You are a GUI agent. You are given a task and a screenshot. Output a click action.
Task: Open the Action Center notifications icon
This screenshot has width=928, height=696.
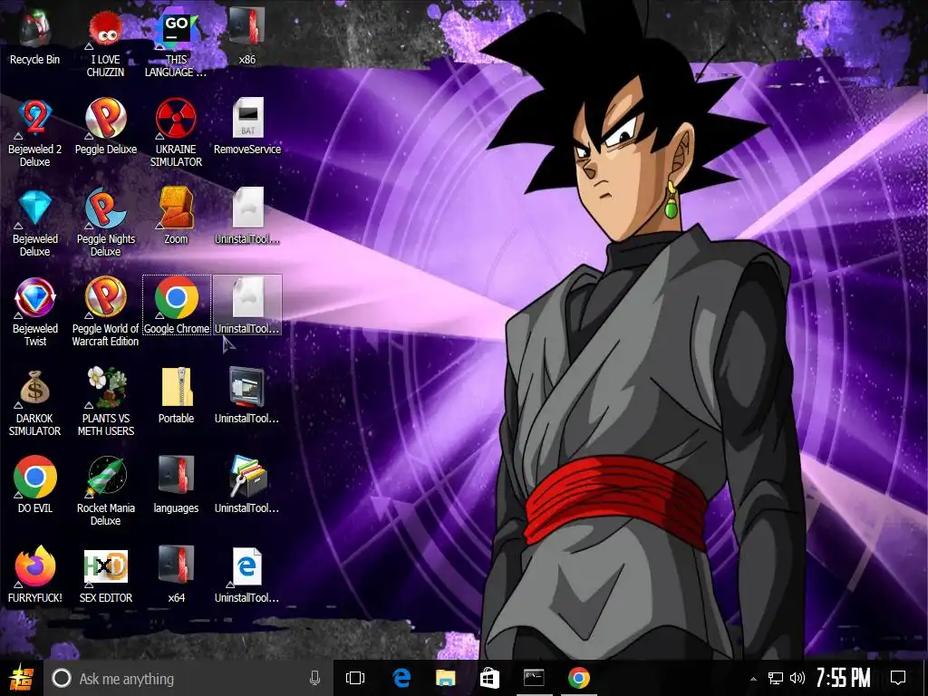tap(898, 678)
